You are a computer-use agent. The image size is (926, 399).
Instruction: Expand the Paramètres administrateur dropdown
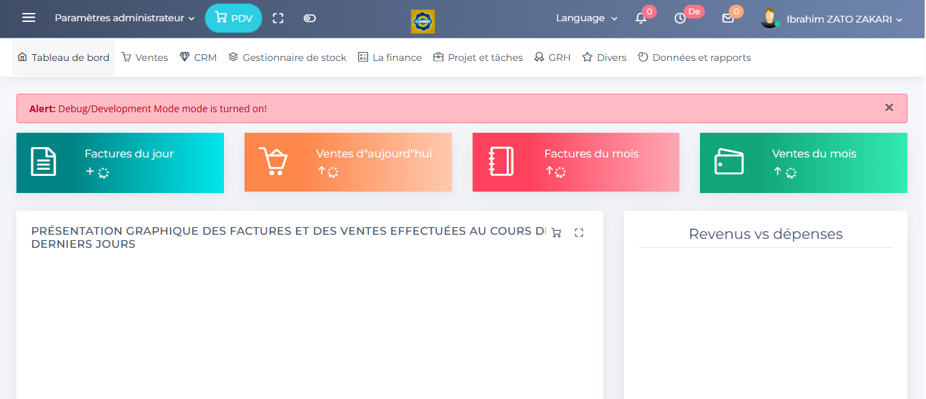pos(125,18)
